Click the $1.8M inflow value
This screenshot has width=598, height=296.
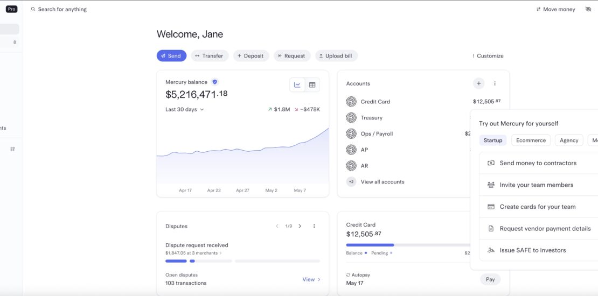click(x=282, y=109)
